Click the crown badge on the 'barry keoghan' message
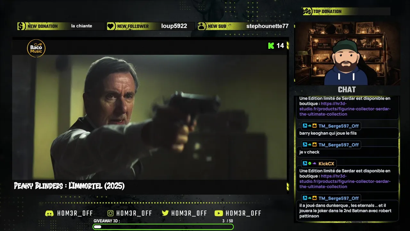This screenshot has width=410, height=231. [315, 126]
